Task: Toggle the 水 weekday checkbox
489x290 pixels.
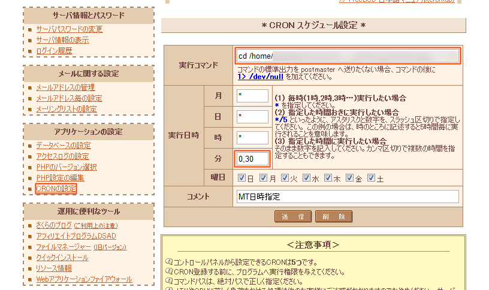Action: (x=307, y=178)
